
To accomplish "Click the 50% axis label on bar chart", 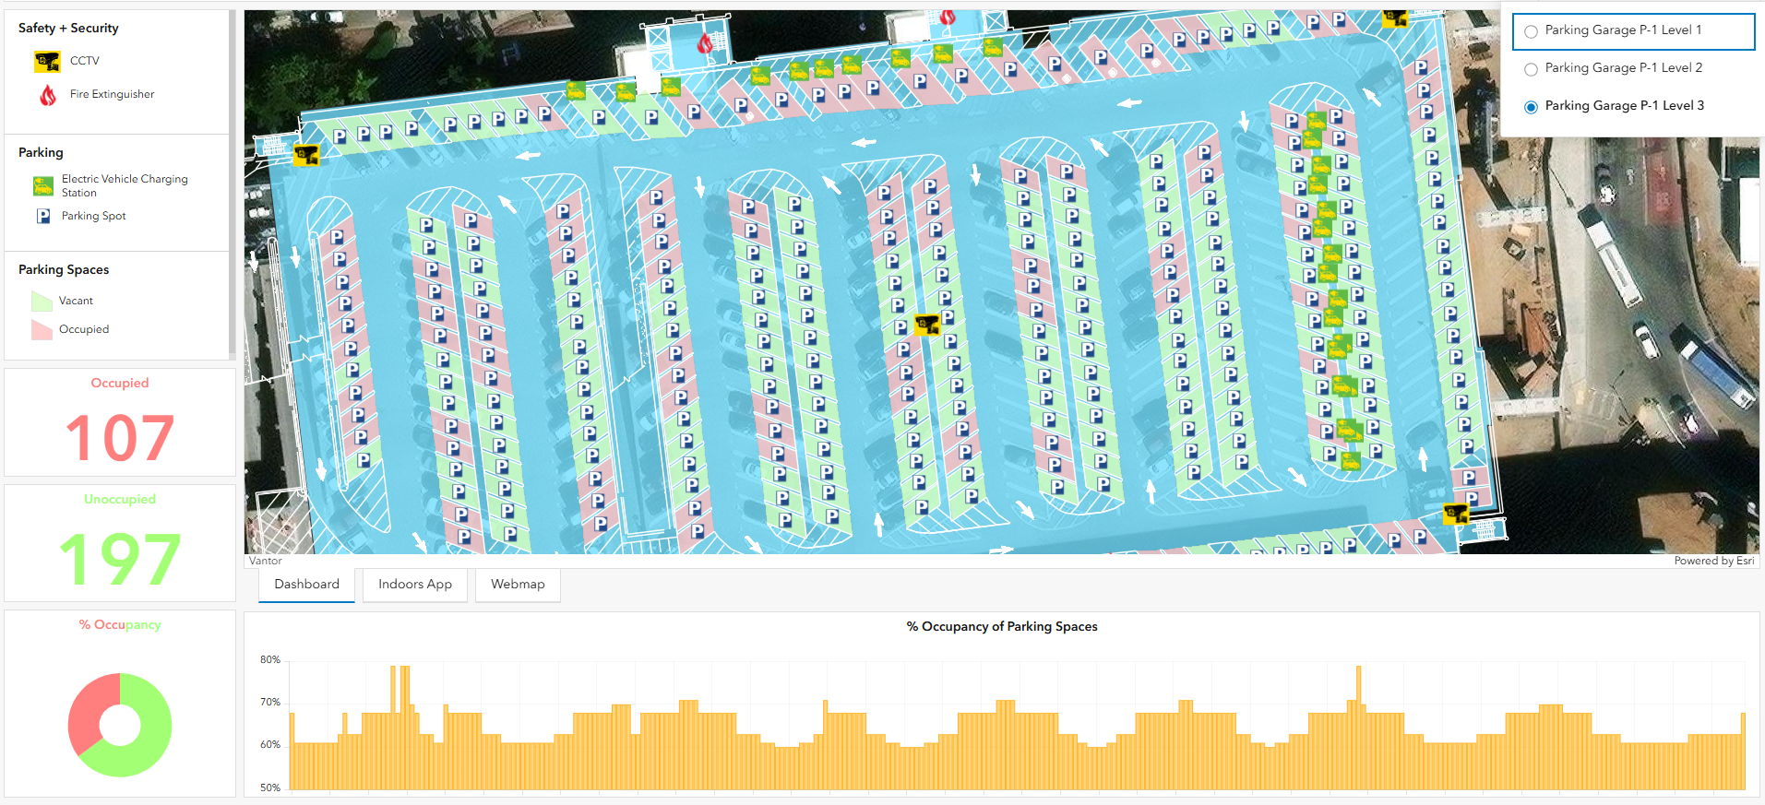I will (269, 788).
